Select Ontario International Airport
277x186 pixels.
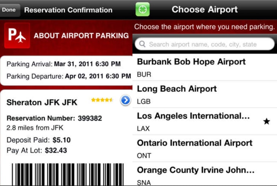click(205, 148)
